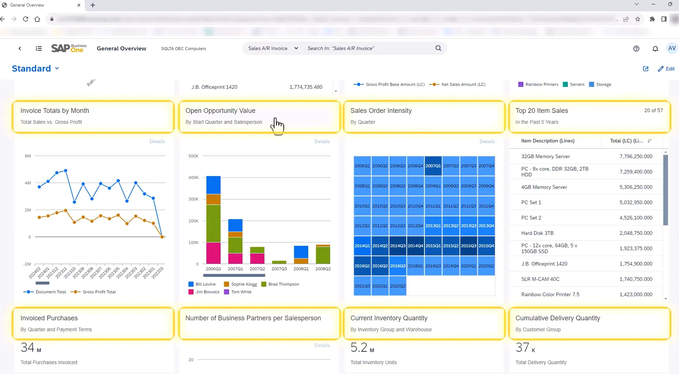Open the notifications bell icon
Image resolution: width=679 pixels, height=374 pixels.
click(x=655, y=49)
